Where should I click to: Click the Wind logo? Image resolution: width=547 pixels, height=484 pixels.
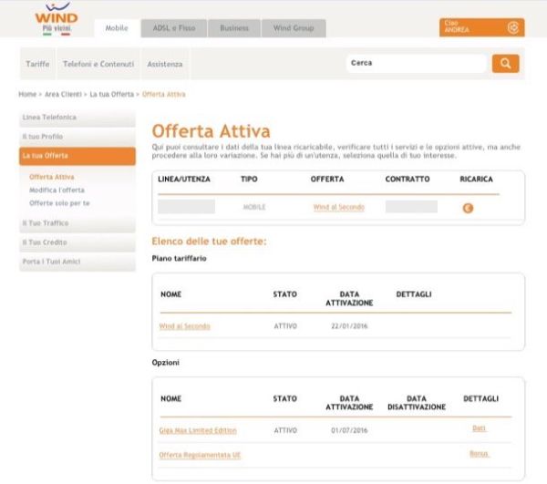click(57, 19)
